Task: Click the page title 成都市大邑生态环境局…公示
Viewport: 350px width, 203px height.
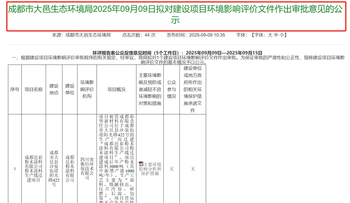Action: (175, 15)
